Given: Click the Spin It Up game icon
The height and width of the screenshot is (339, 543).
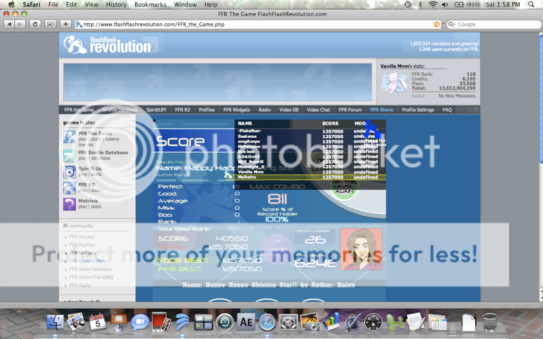Looking at the screenshot, I should point(69,172).
